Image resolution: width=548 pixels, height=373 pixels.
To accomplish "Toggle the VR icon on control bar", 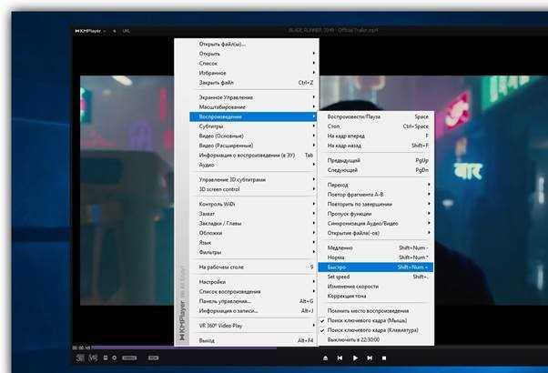I will [93, 358].
